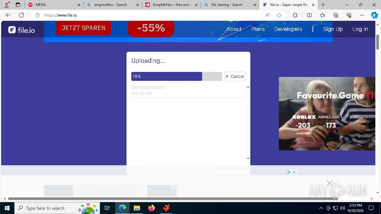This screenshot has width=381, height=214.
Task: Click the Read aloud icon
Action: coord(267,15)
